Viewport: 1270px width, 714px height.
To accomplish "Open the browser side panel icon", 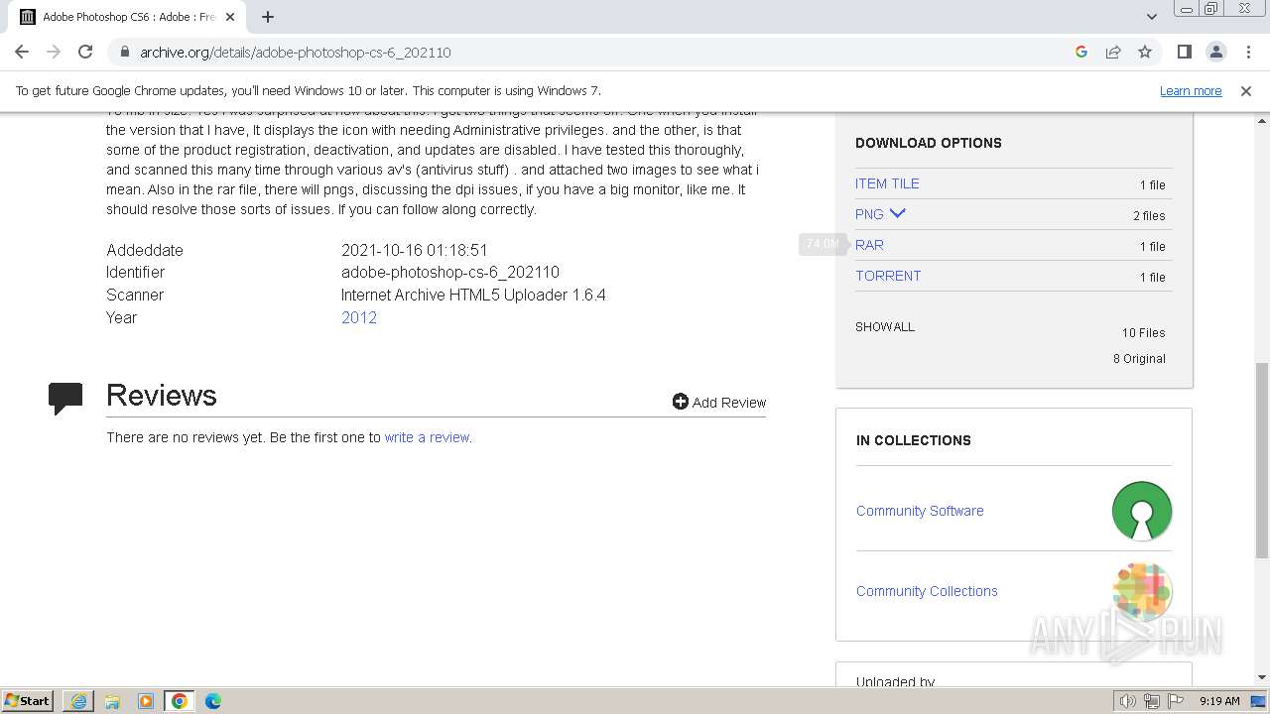I will click(x=1184, y=52).
